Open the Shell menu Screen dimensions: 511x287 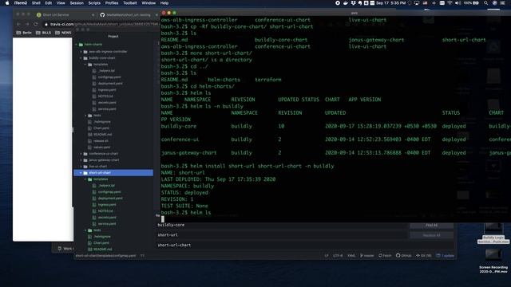pos(36,3)
